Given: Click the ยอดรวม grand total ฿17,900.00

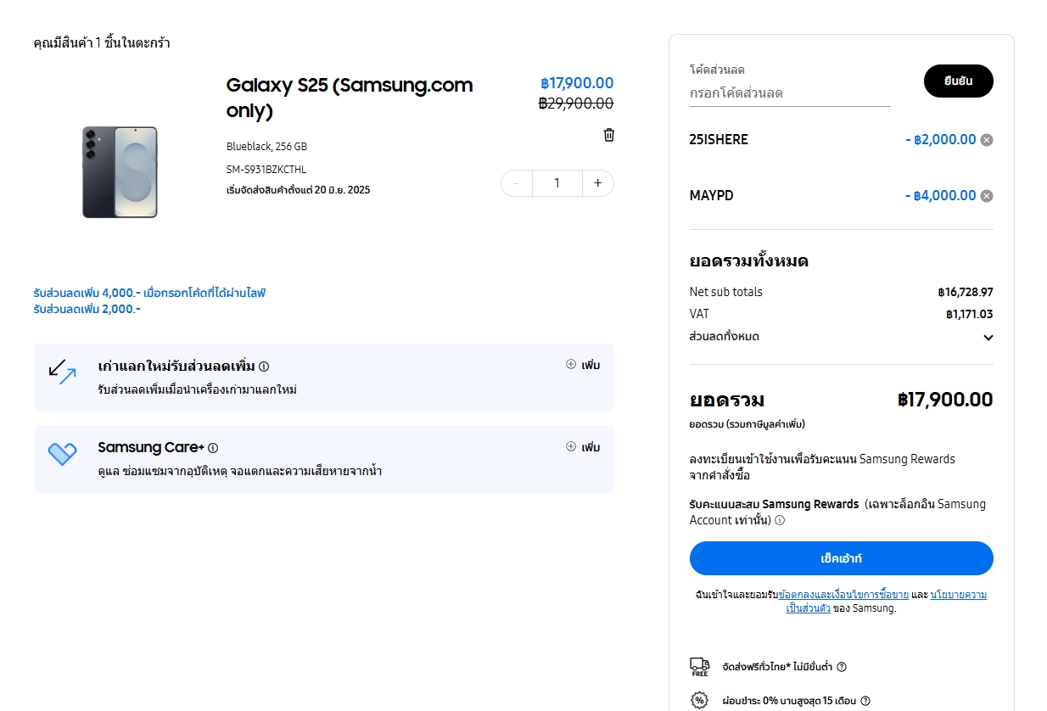Looking at the screenshot, I should 945,400.
